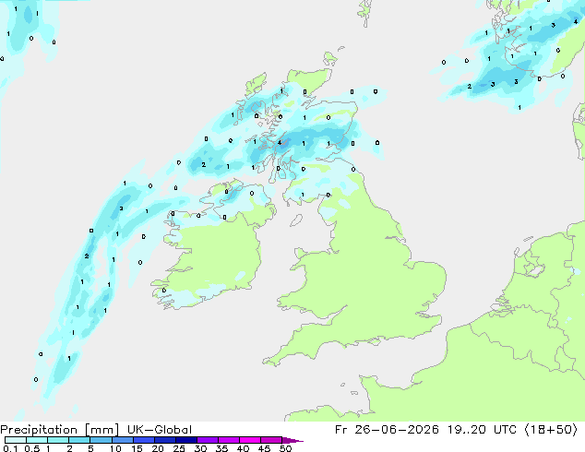
Task: Click the '35' legend scale value
Action: (221, 448)
